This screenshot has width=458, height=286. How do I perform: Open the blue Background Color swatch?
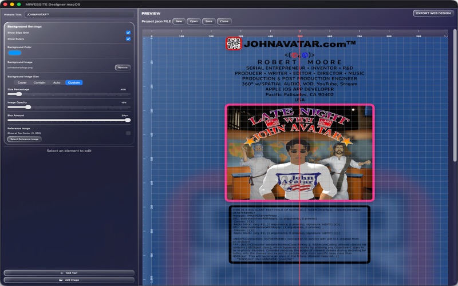[15, 53]
